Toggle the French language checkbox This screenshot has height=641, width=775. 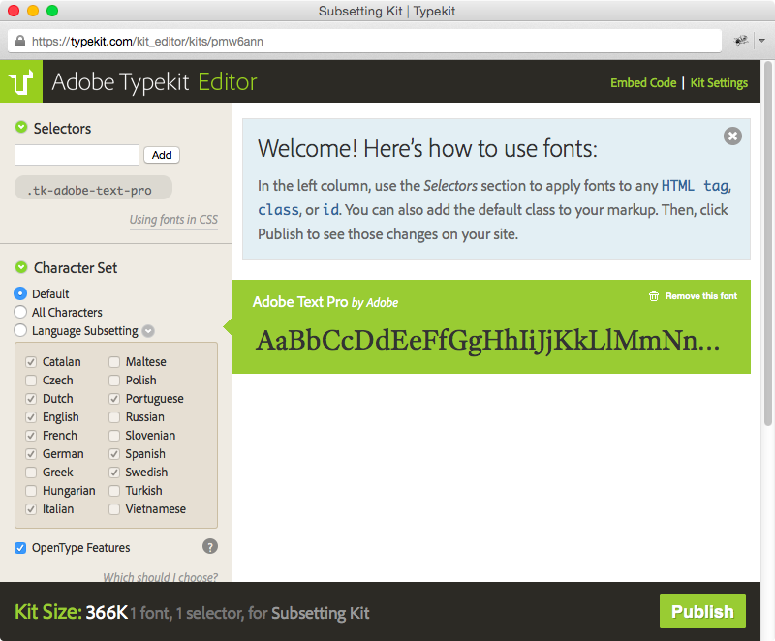click(x=31, y=436)
